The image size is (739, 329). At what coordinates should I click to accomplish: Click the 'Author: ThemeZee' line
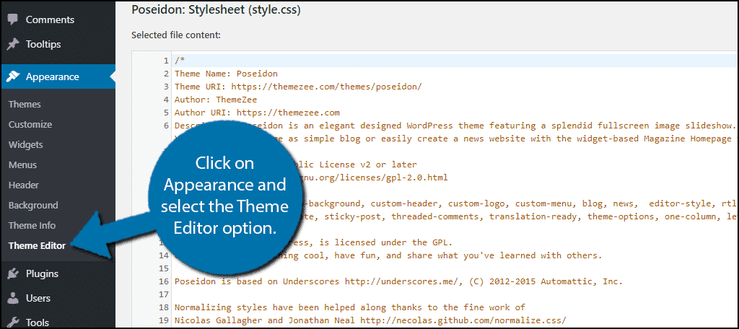(217, 100)
